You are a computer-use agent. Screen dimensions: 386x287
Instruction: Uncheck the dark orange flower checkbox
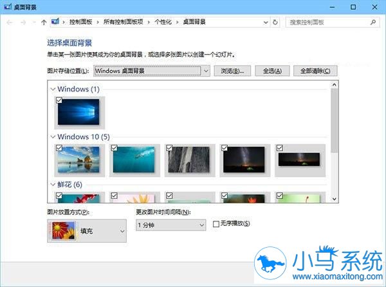coord(225,196)
